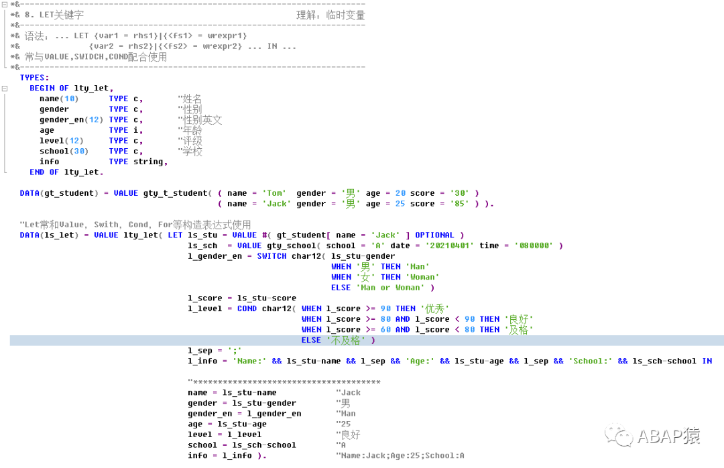The width and height of the screenshot is (724, 468).
Task: Collapse the BEGIN OF lty_let fold marker
Action: click(x=5, y=89)
